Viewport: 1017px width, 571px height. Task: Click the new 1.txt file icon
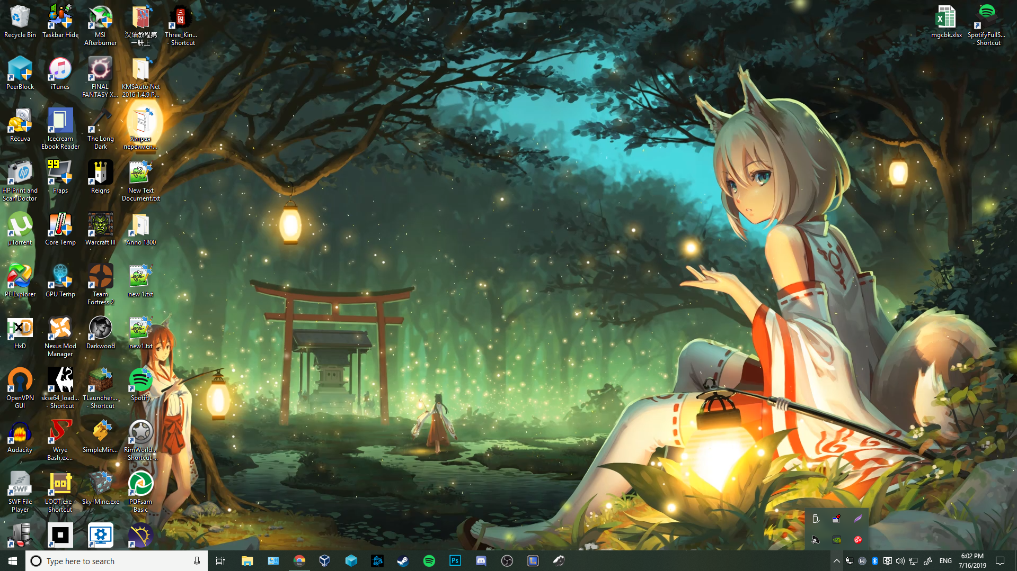click(x=140, y=281)
